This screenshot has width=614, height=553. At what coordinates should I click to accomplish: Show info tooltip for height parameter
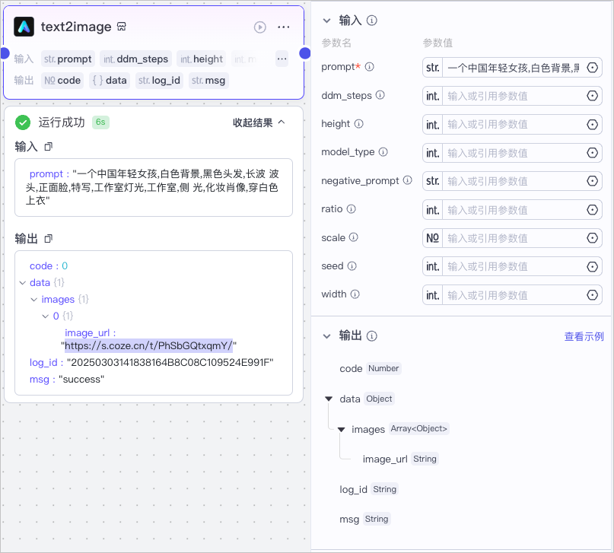click(x=358, y=124)
